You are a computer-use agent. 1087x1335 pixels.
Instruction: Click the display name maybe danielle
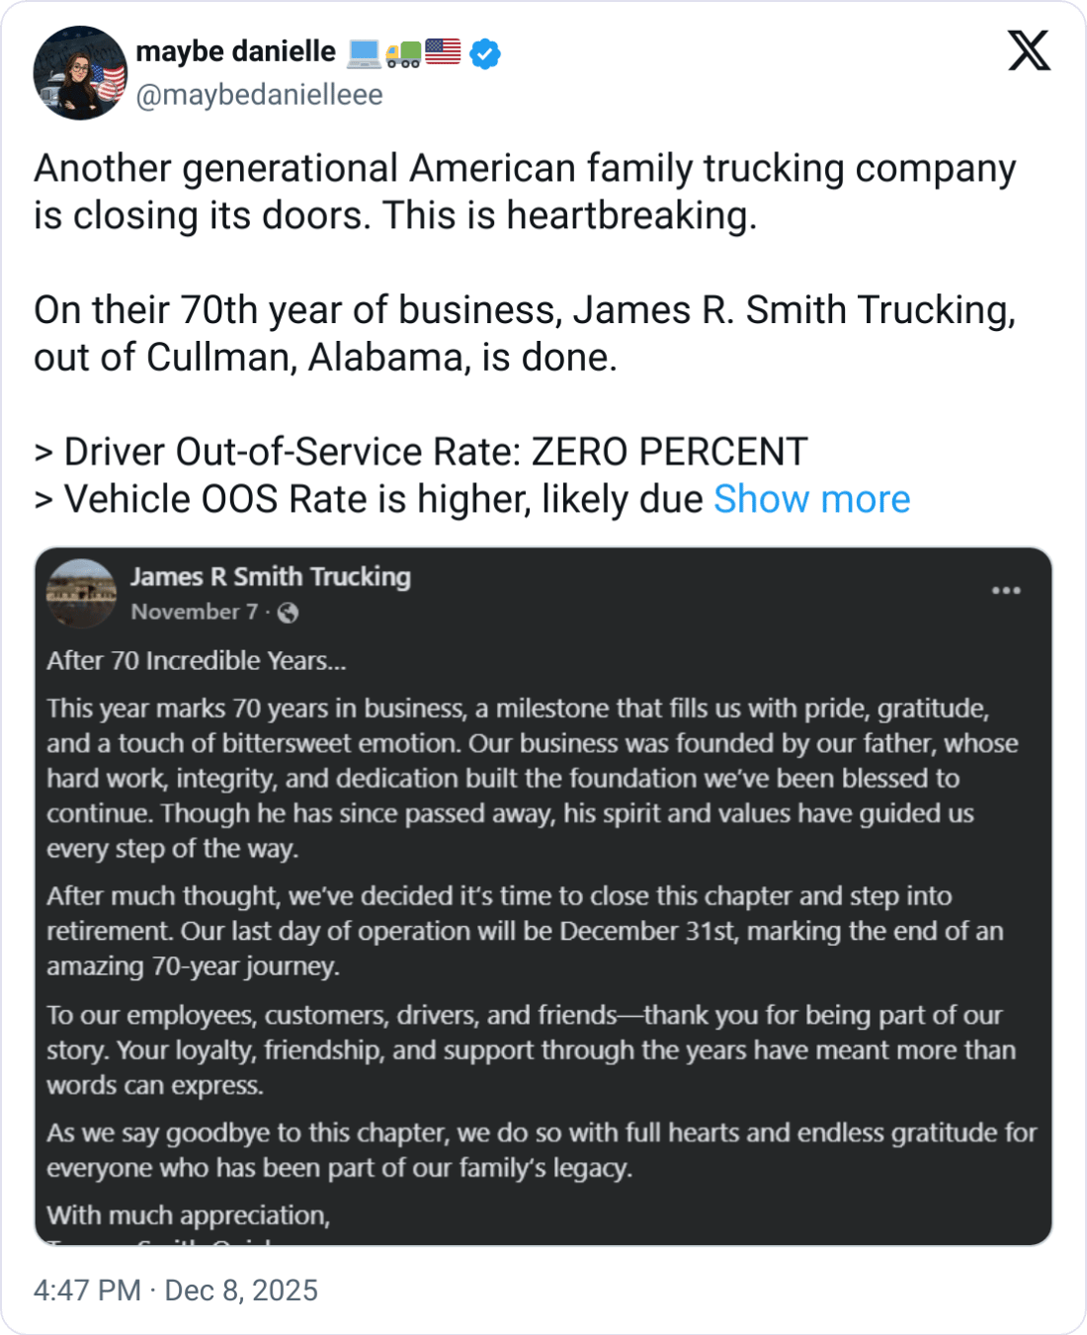pyautogui.click(x=236, y=51)
